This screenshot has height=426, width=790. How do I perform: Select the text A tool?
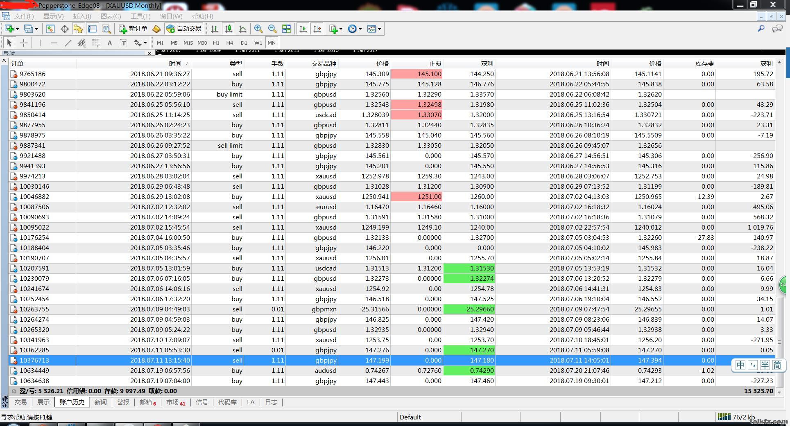point(109,43)
